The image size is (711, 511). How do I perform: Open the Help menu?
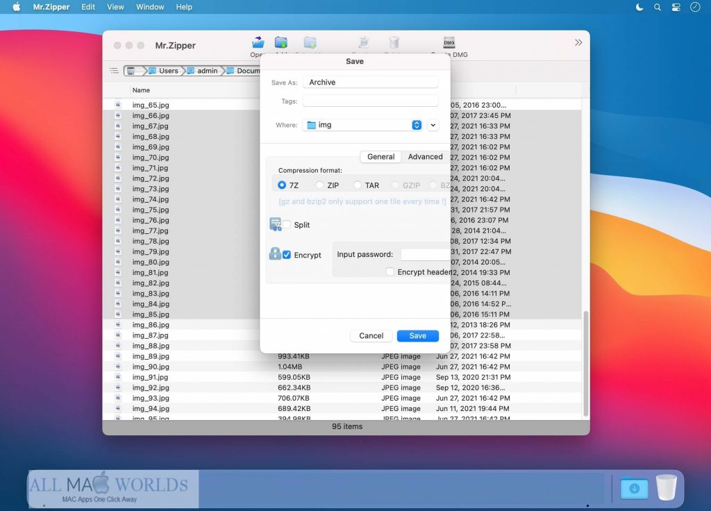point(184,7)
